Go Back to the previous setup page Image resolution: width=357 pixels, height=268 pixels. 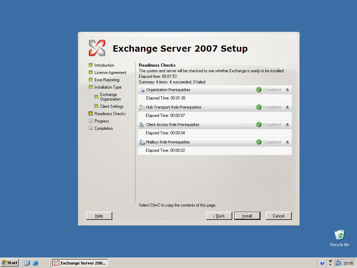pyautogui.click(x=219, y=216)
